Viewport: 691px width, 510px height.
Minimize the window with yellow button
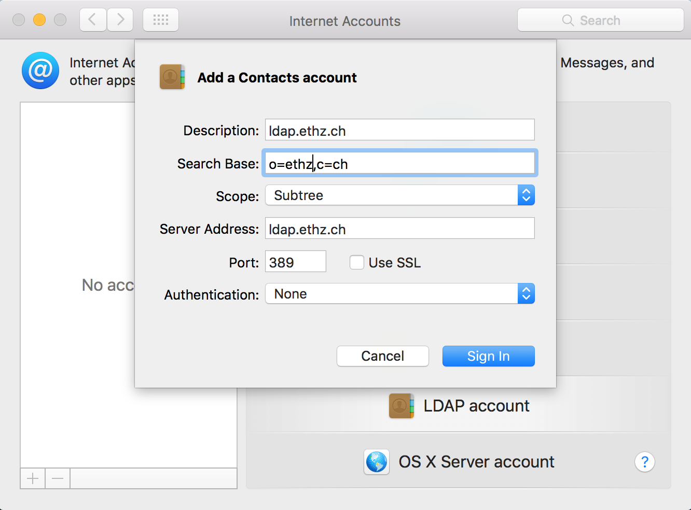[39, 20]
